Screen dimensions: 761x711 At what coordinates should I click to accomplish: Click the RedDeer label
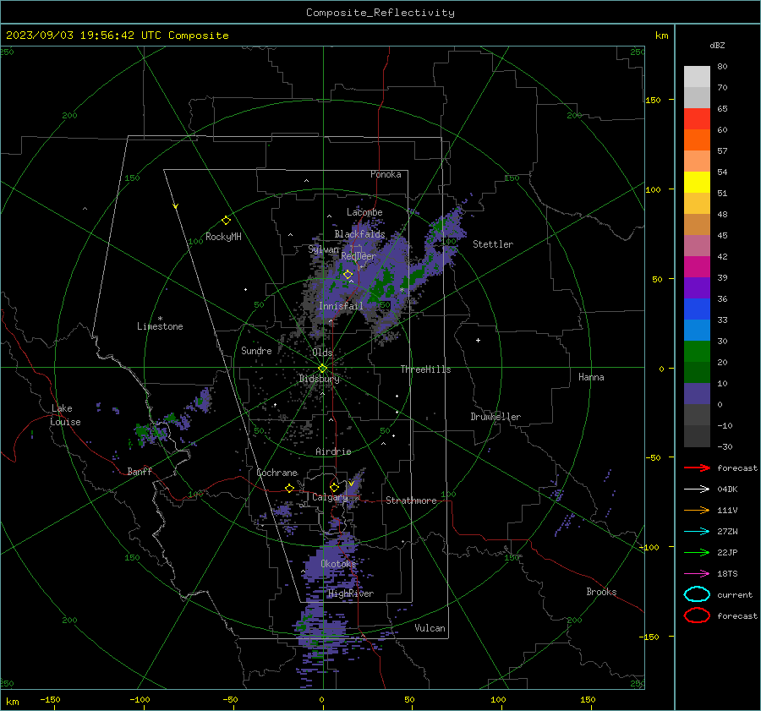tap(359, 256)
